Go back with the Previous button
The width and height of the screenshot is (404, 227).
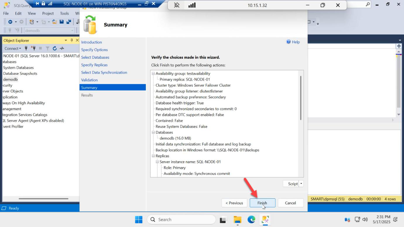tap(234, 203)
